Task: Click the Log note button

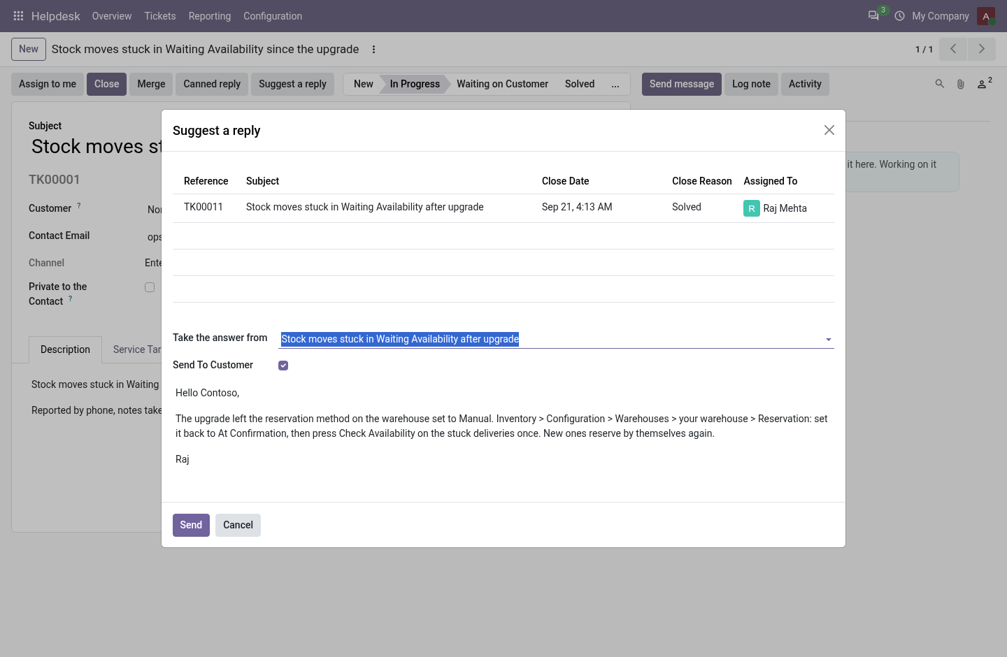Action: 751,84
